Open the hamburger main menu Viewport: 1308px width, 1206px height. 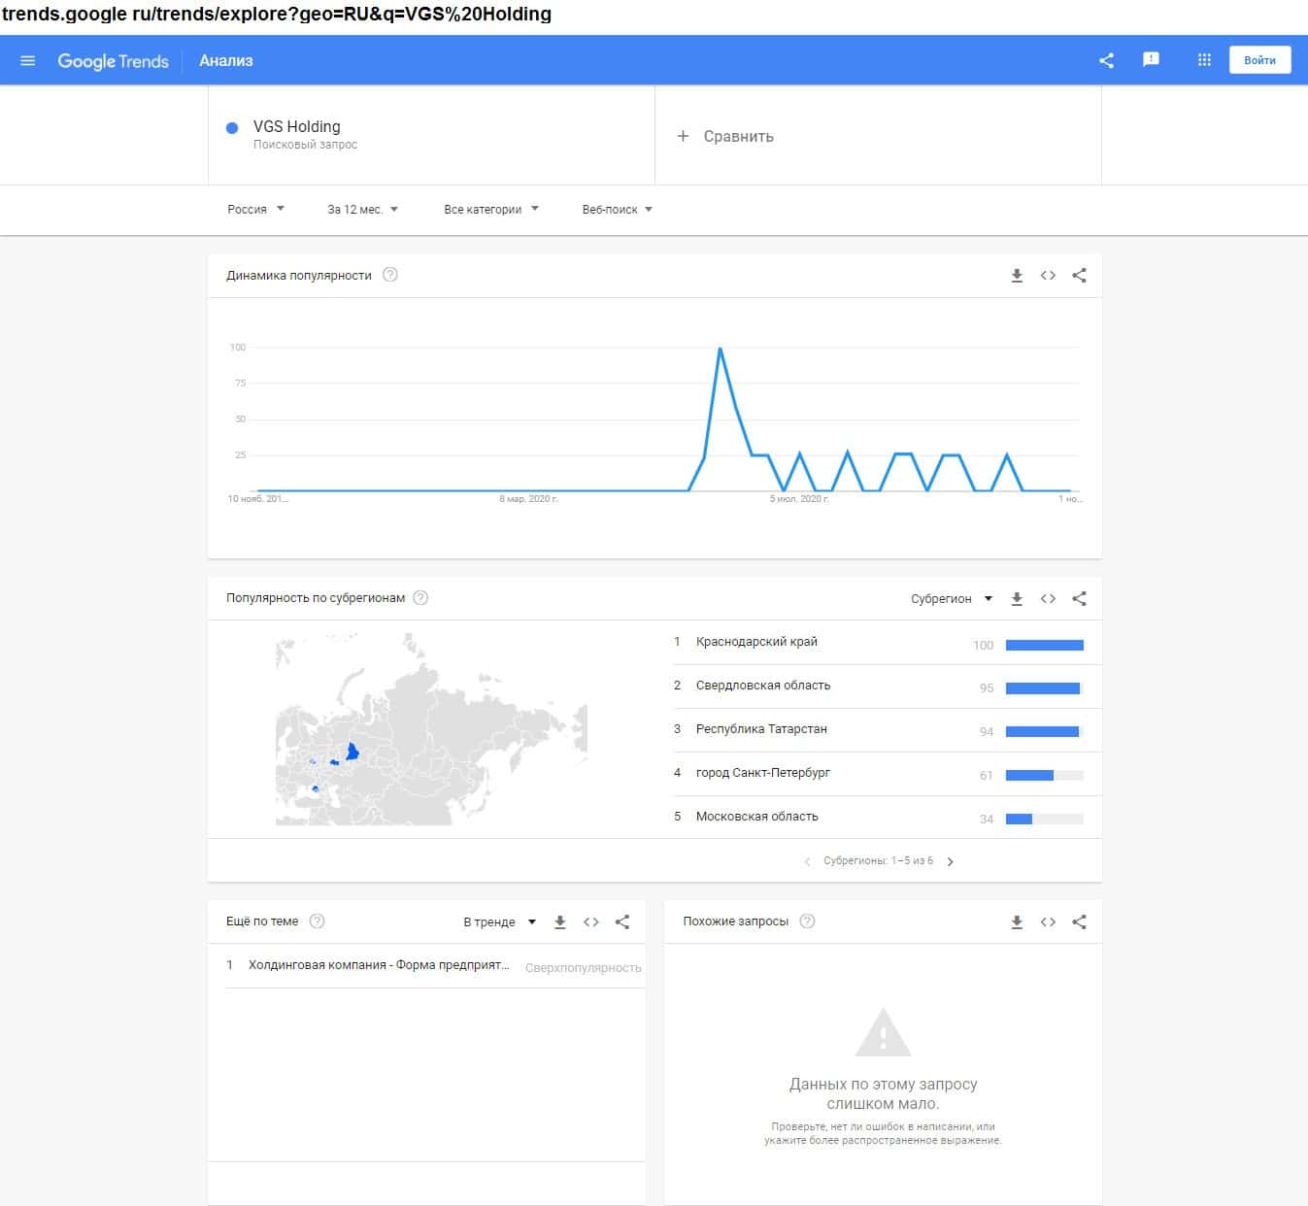[27, 60]
